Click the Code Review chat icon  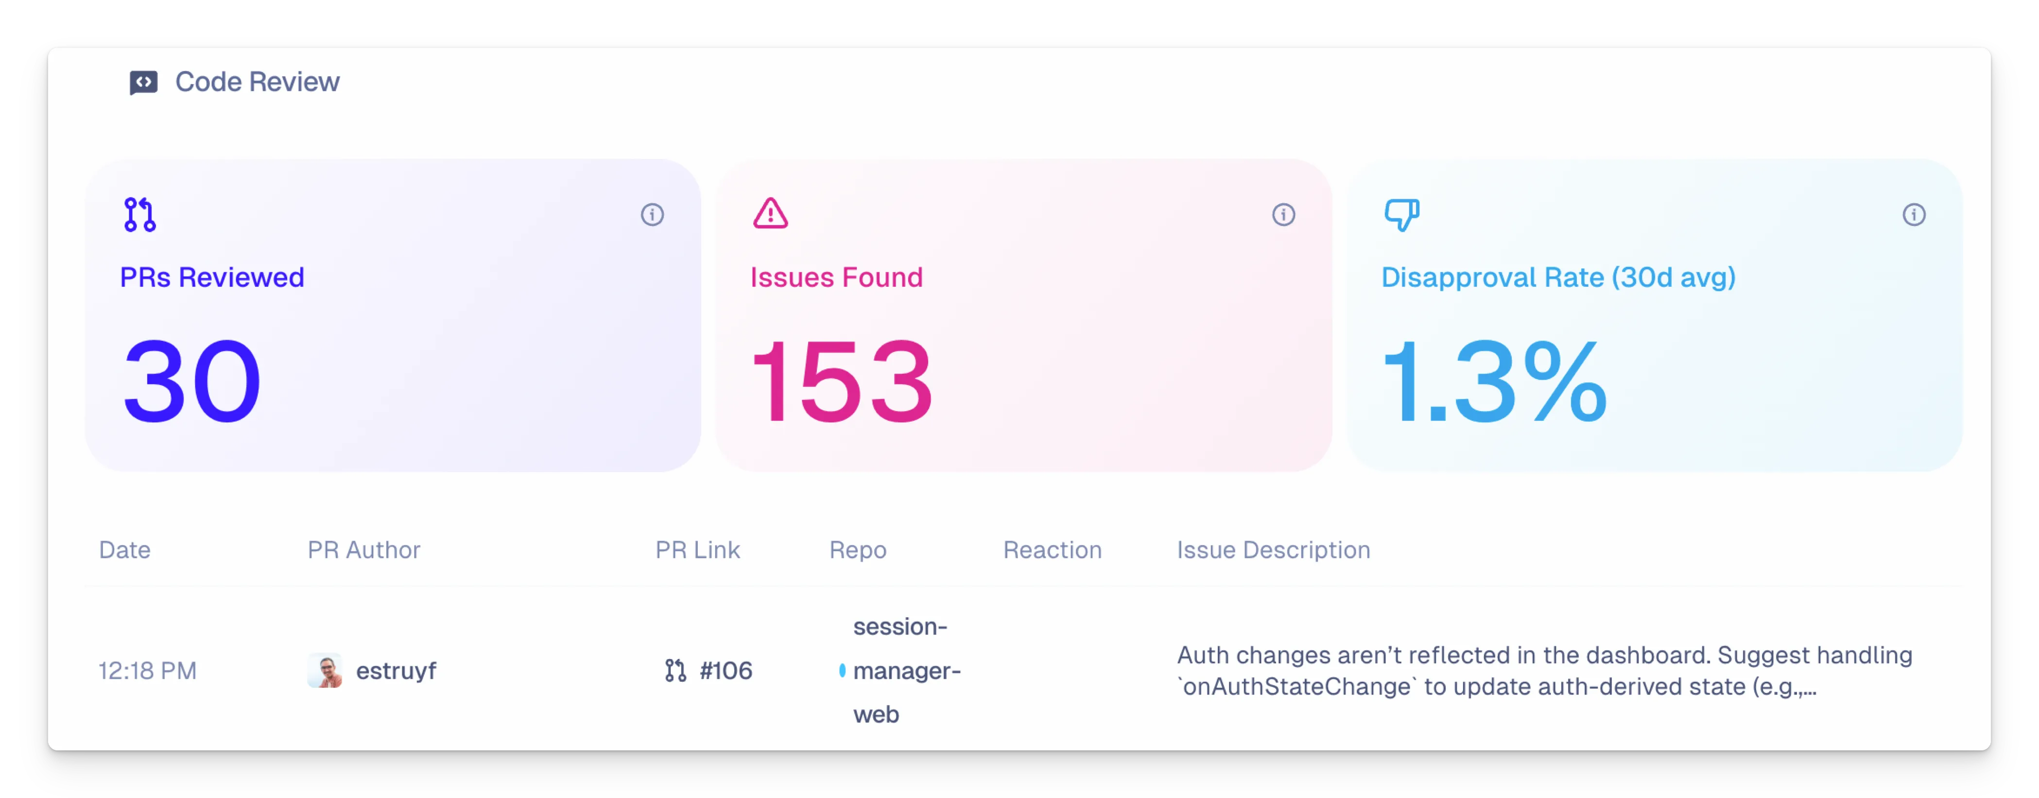143,82
